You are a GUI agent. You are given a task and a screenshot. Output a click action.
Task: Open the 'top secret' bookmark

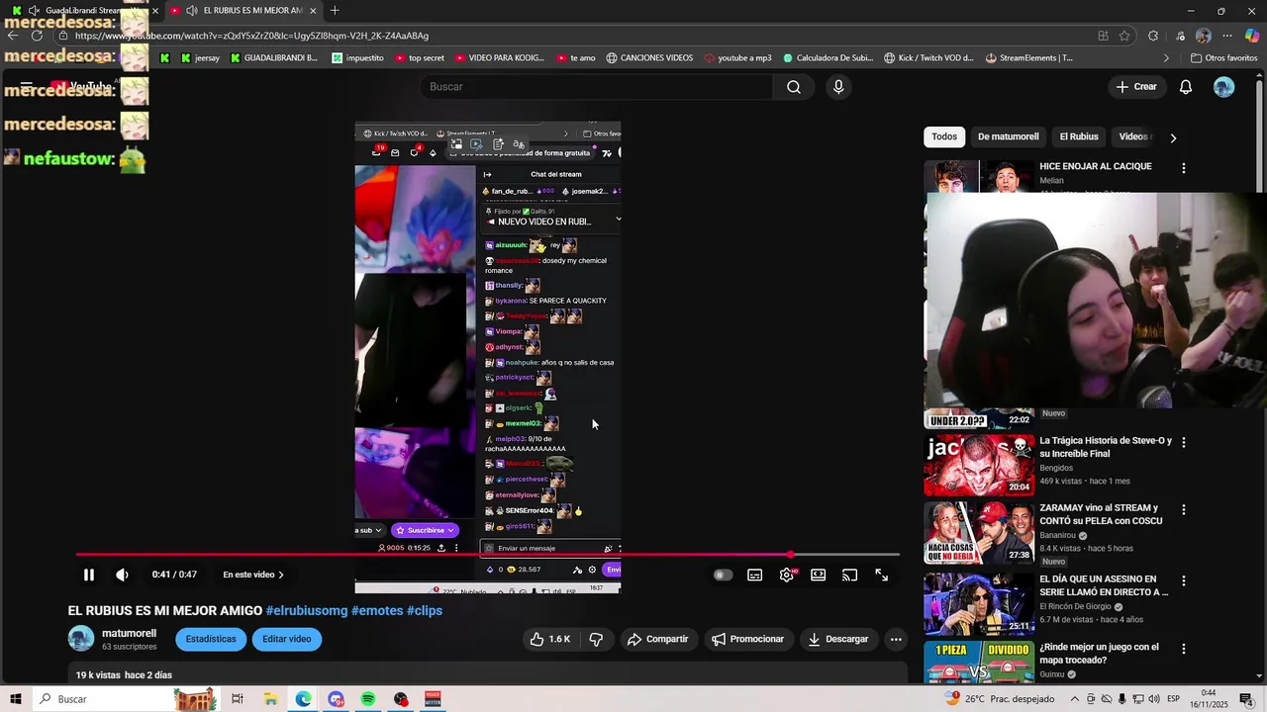click(x=420, y=58)
